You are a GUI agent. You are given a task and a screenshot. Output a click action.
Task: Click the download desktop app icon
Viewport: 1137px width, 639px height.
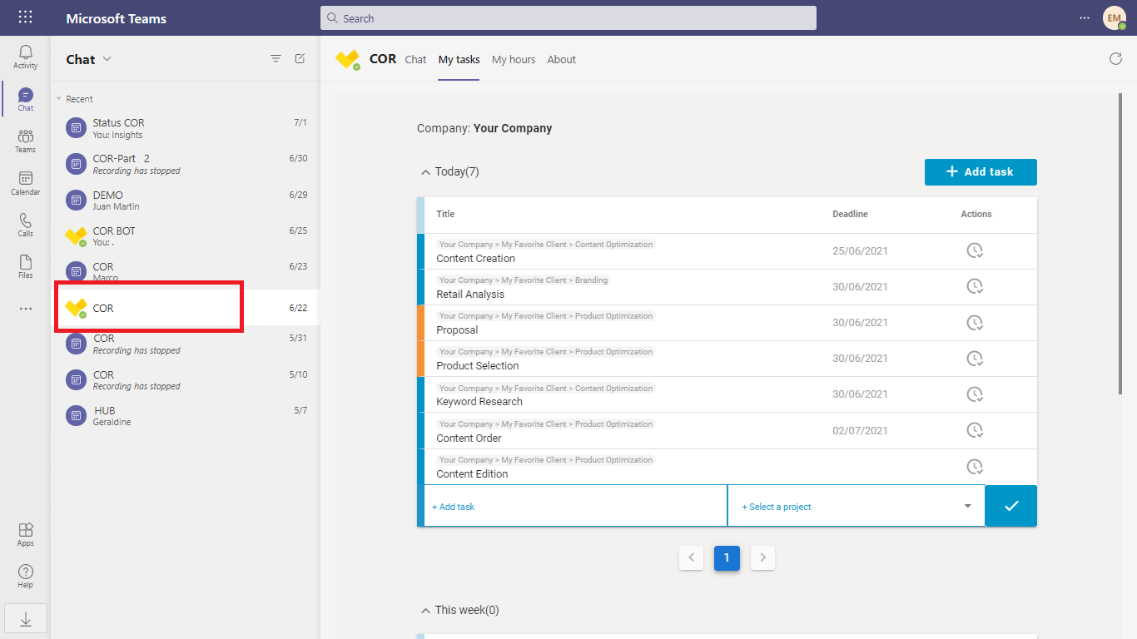[x=26, y=618]
